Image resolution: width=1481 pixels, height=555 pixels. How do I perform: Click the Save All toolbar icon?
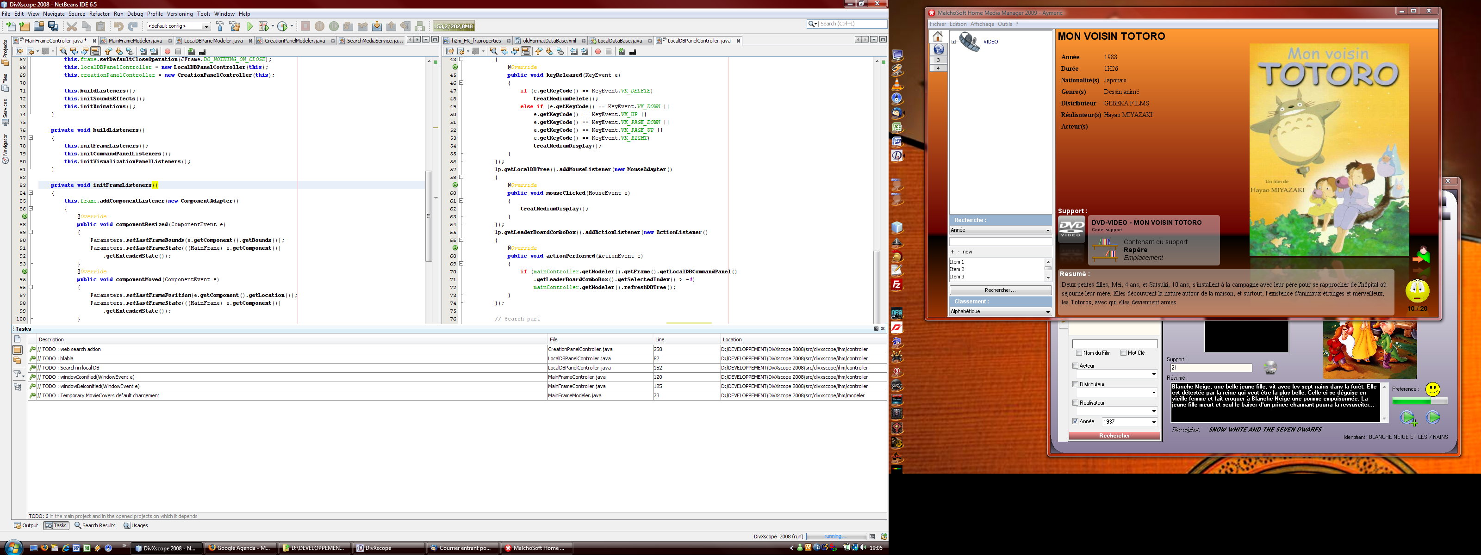tap(54, 26)
